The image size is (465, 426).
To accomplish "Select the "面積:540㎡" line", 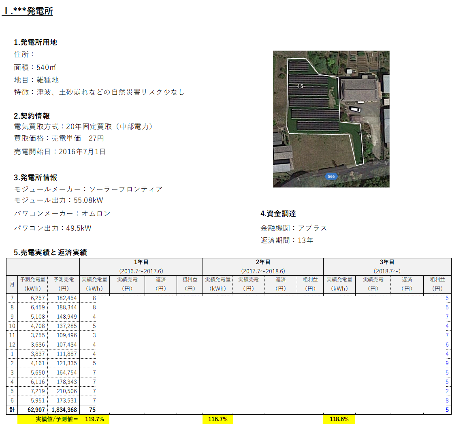I will tap(35, 67).
